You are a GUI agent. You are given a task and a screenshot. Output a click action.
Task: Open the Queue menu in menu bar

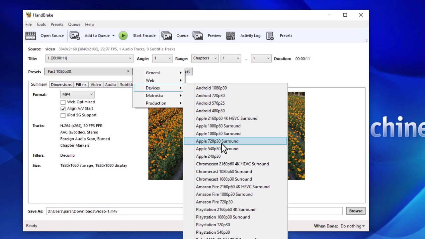pyautogui.click(x=74, y=25)
